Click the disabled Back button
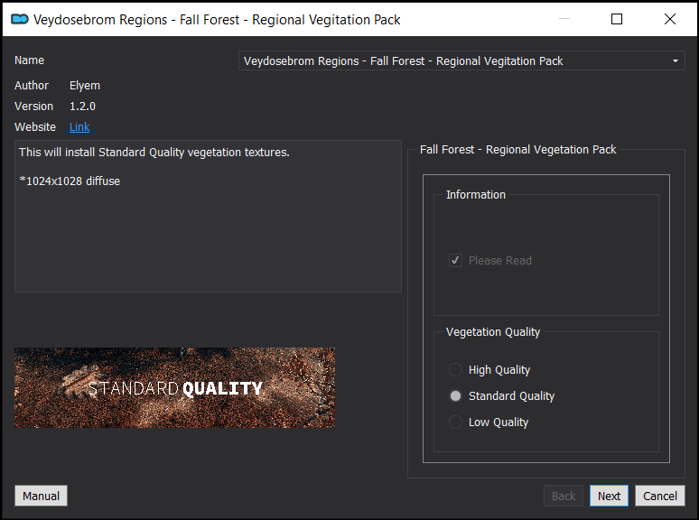 point(564,496)
